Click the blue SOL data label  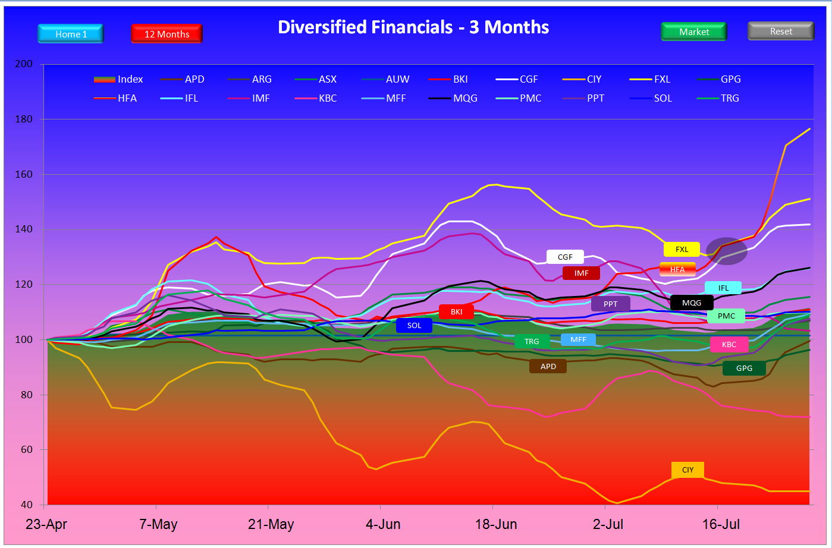414,325
